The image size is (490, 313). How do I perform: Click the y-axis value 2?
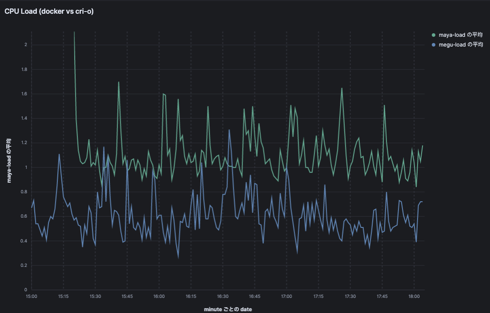point(26,45)
